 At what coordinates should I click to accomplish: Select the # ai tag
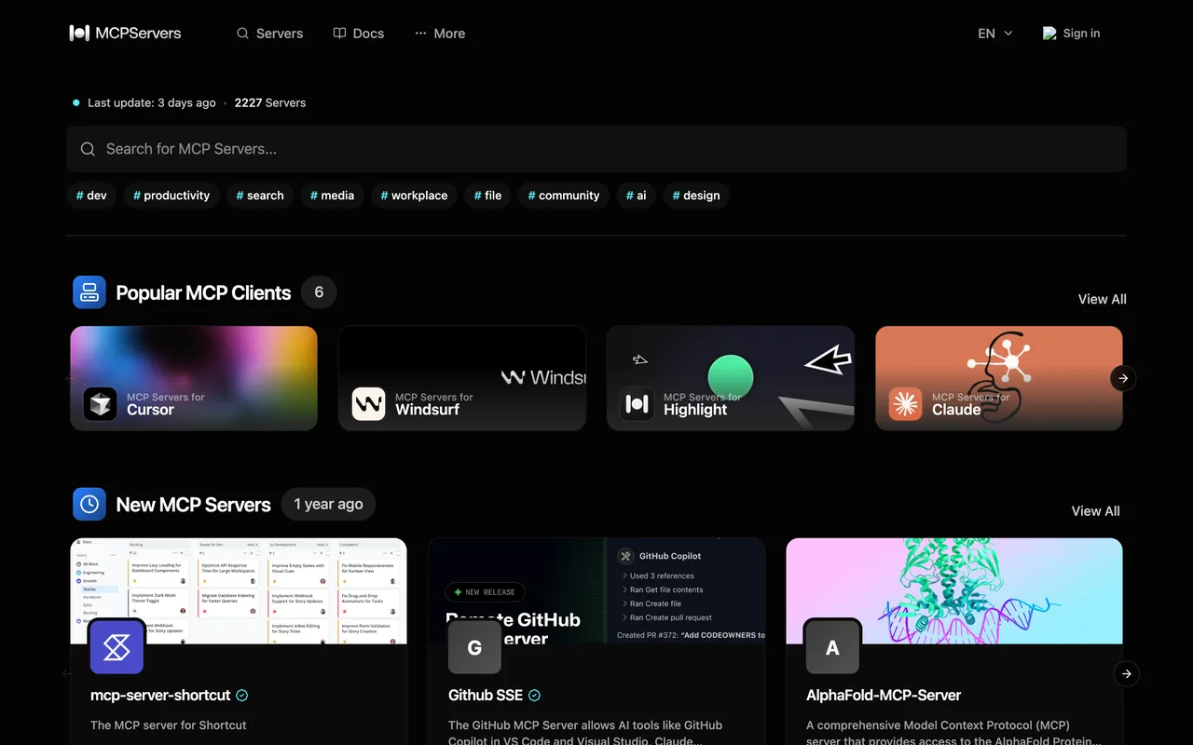(636, 196)
